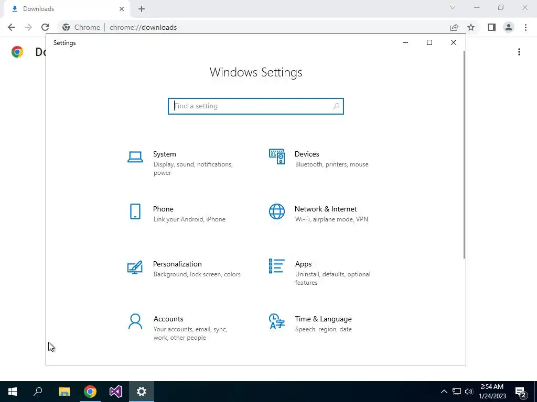The height and width of the screenshot is (402, 537).
Task: Open Visual Studio from the taskbar
Action: (116, 392)
